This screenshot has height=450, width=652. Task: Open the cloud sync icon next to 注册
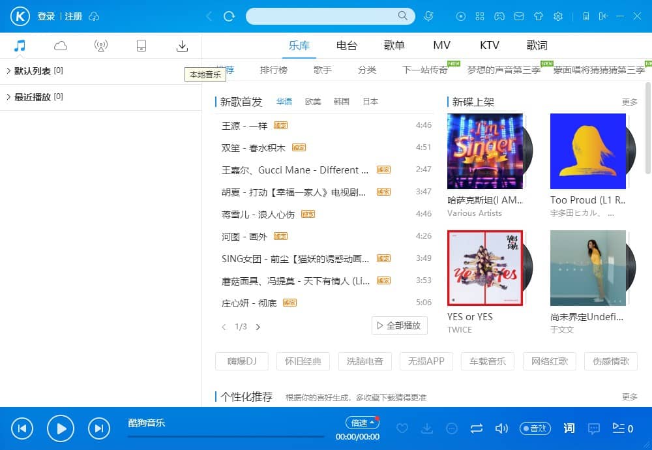(x=95, y=16)
